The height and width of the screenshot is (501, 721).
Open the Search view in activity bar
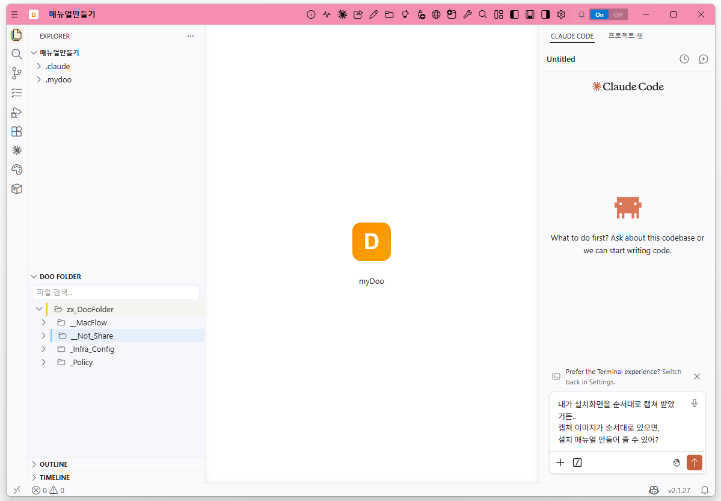tap(17, 54)
